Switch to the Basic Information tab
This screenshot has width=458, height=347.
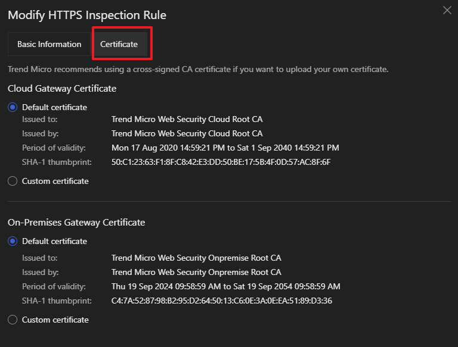click(49, 44)
